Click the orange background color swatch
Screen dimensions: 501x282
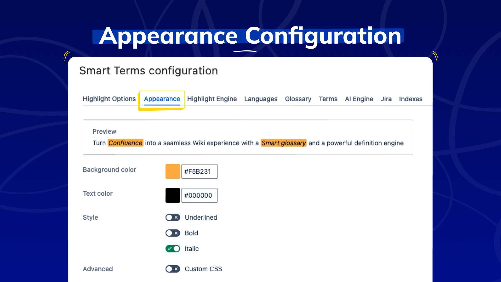173,171
